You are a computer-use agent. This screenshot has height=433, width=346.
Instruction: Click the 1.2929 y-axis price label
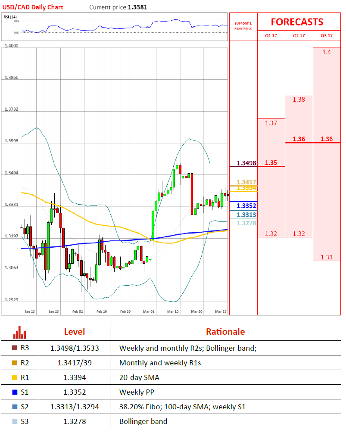coord(11,299)
